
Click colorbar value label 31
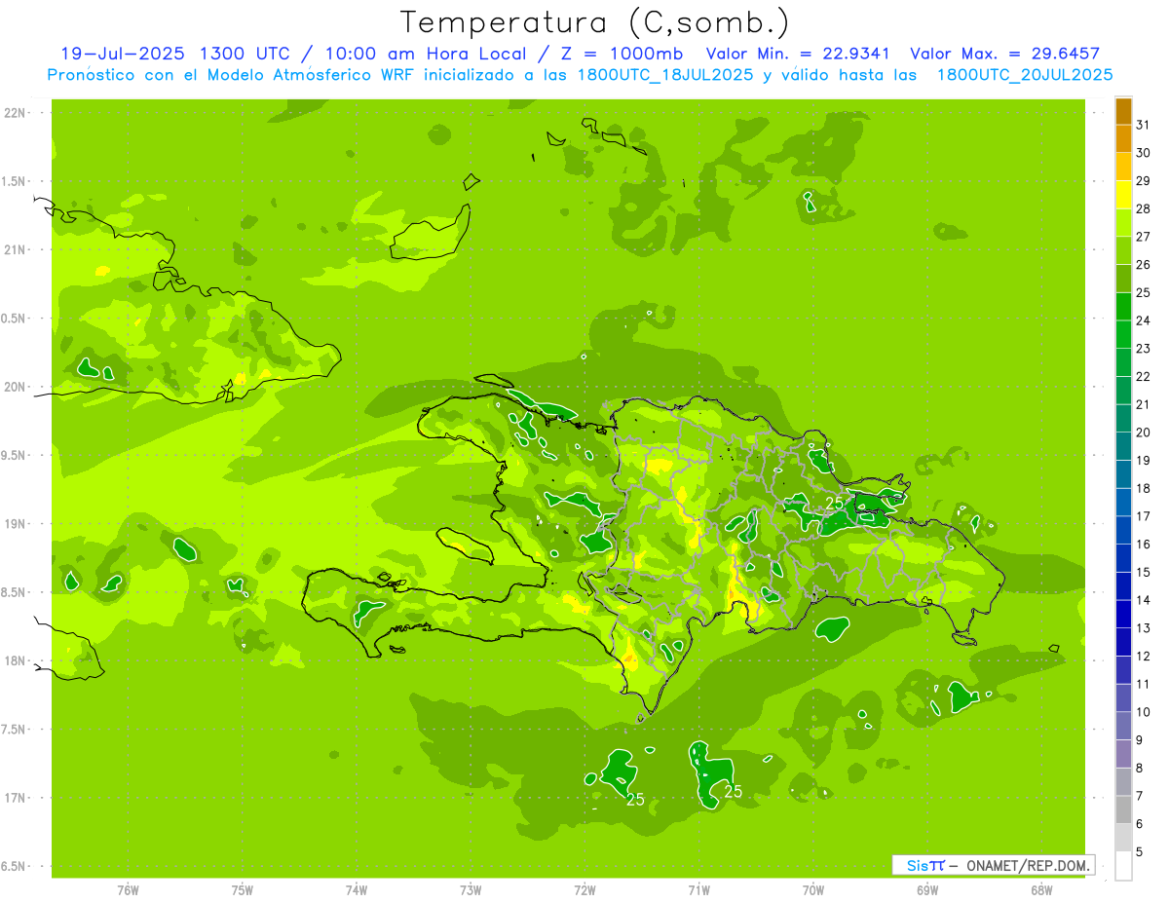(x=1144, y=125)
